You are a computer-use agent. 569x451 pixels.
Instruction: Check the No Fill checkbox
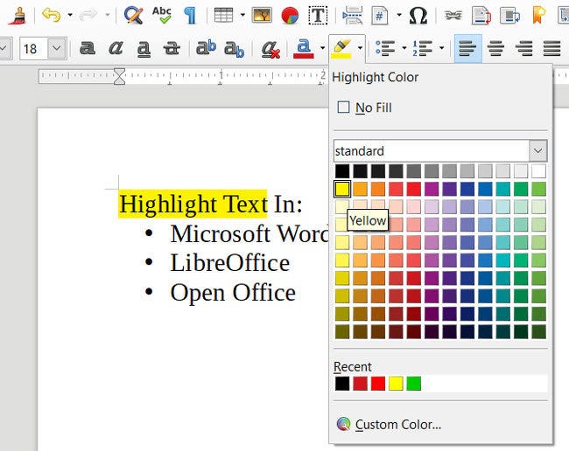(x=343, y=108)
